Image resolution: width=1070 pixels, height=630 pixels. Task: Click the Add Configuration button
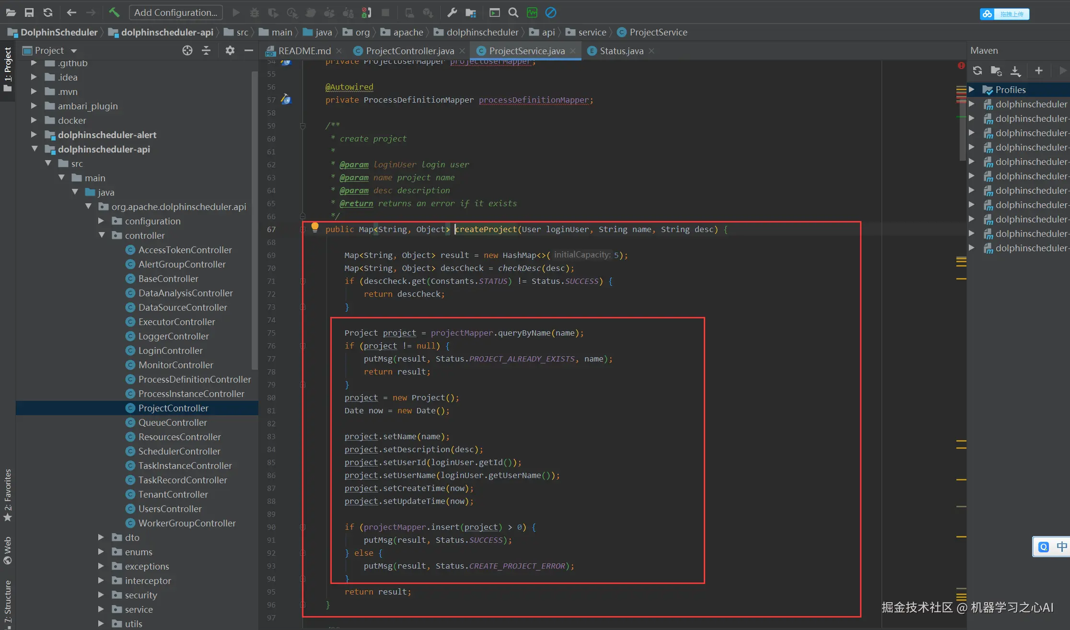tap(175, 12)
